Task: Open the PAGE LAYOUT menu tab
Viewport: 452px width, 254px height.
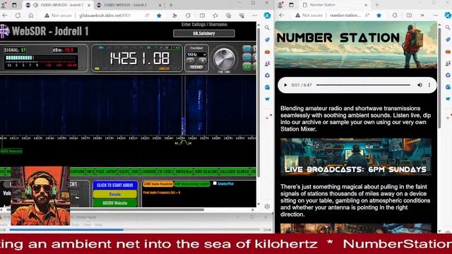Action: tap(107, 171)
